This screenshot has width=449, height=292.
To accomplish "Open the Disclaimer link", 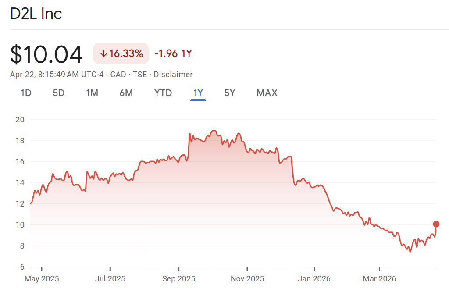I will tap(173, 75).
